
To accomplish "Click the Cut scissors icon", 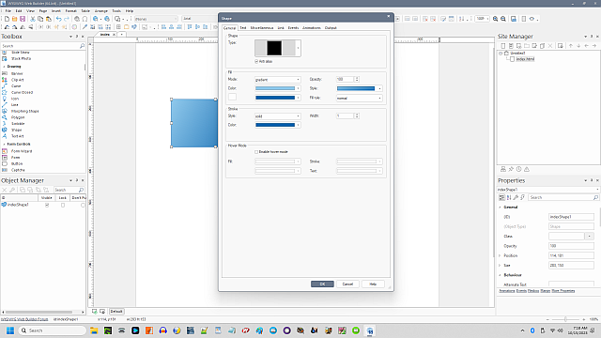I will (x=33, y=19).
